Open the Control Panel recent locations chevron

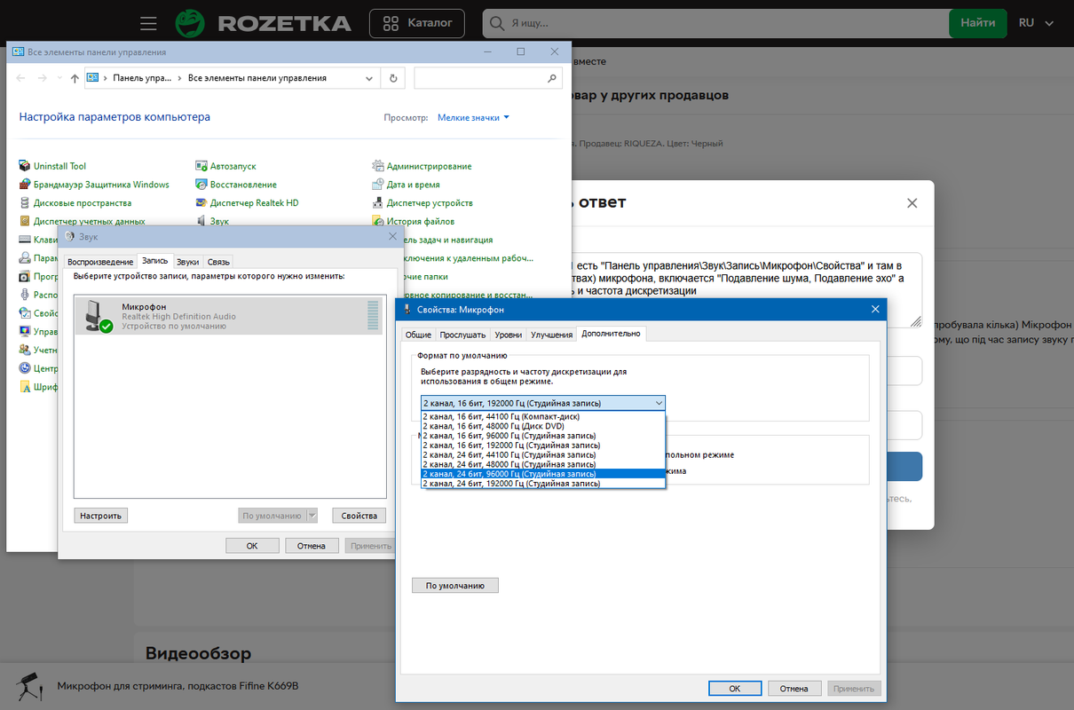coord(59,78)
